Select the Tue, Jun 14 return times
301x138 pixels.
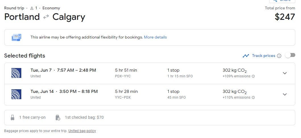point(64,91)
